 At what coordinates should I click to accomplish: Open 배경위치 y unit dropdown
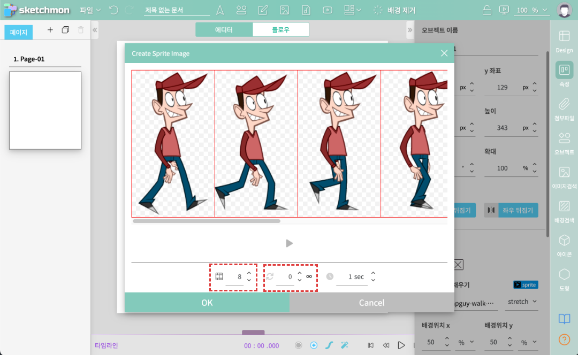[x=528, y=342]
